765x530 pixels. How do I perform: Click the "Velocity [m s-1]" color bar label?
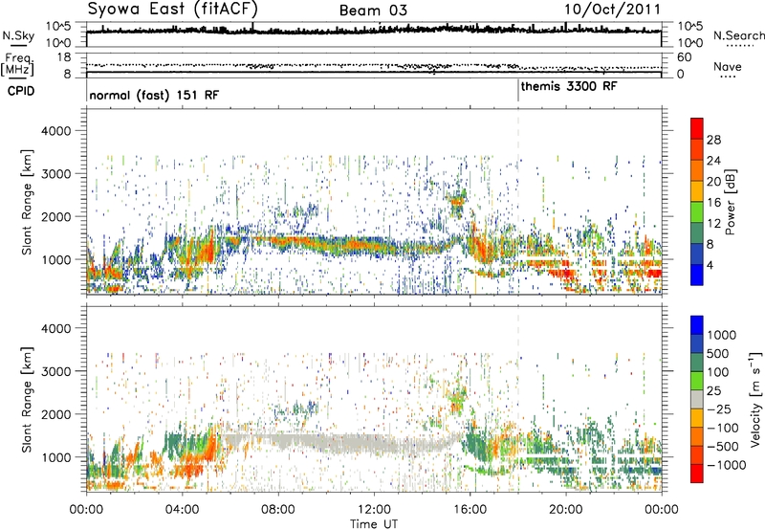point(755,400)
